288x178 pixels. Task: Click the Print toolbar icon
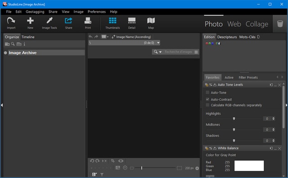click(x=88, y=23)
